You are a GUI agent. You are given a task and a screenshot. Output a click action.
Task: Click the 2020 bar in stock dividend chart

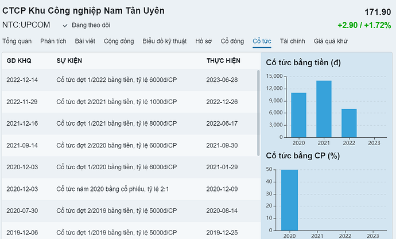coord(289,200)
